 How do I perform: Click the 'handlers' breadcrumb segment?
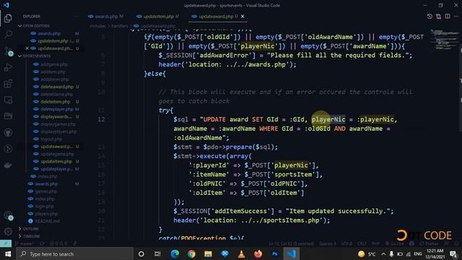pyautogui.click(x=119, y=26)
